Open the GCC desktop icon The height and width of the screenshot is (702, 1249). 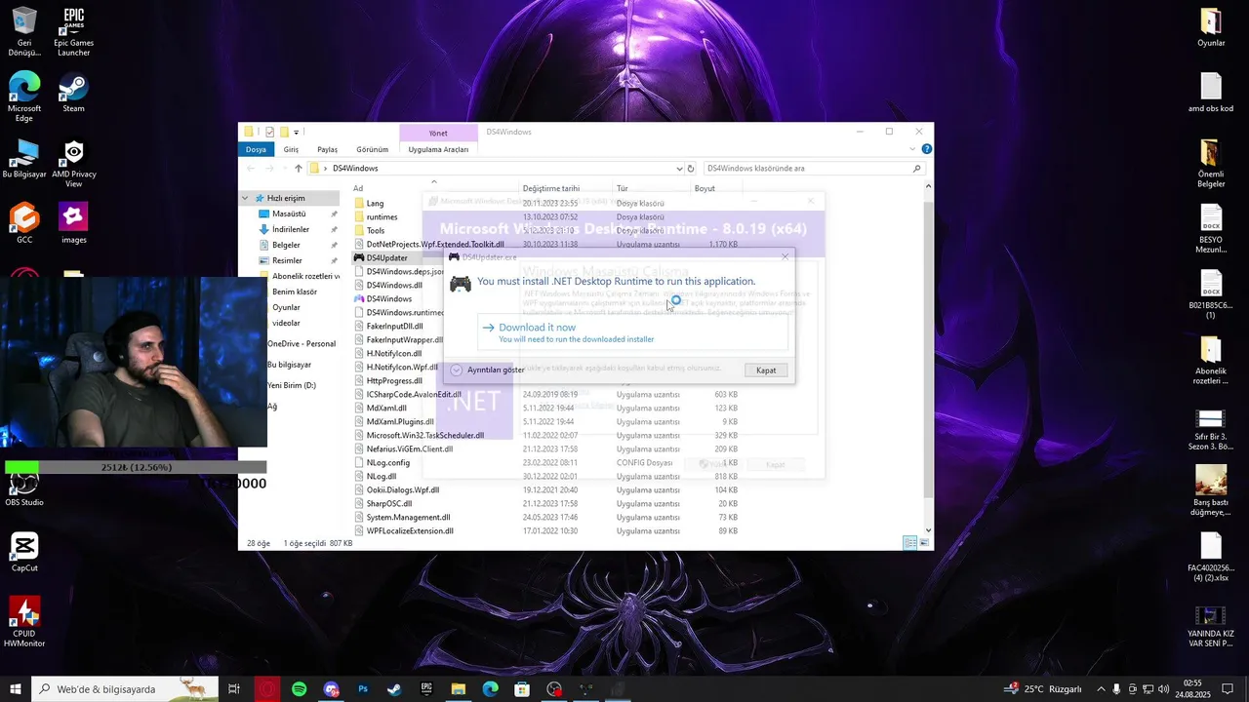[x=24, y=223]
